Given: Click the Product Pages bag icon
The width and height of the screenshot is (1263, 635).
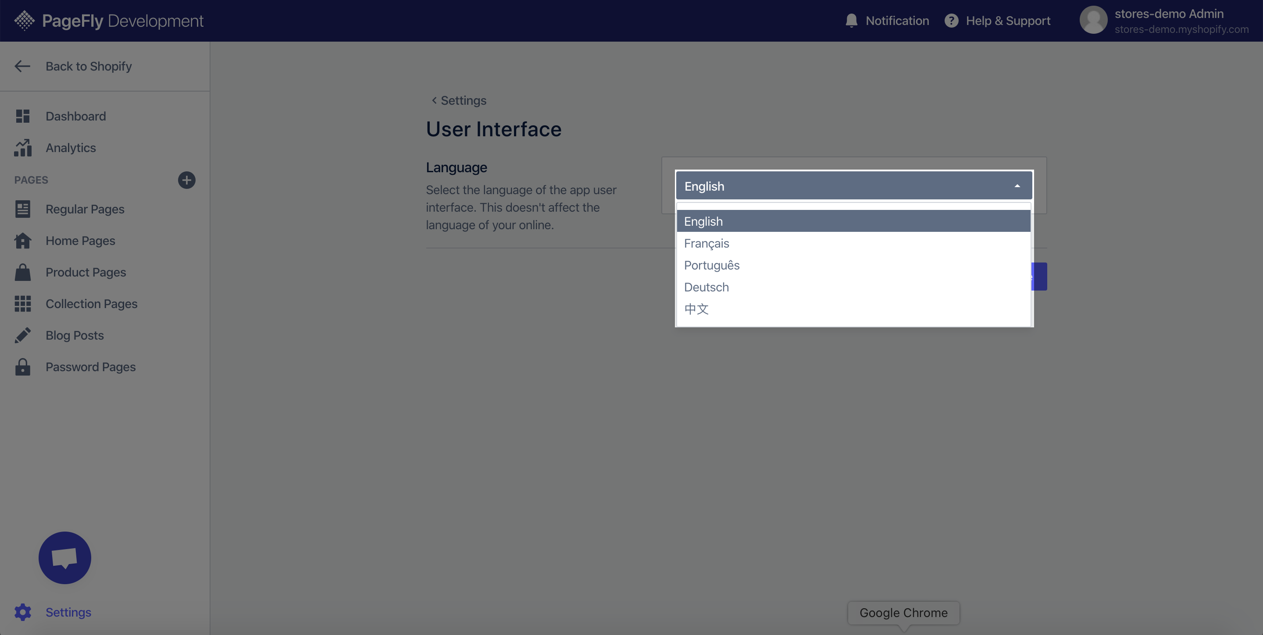Looking at the screenshot, I should [22, 272].
